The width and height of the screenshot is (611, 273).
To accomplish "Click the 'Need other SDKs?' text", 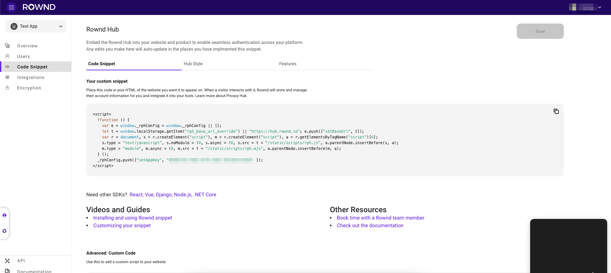I will pyautogui.click(x=107, y=195).
